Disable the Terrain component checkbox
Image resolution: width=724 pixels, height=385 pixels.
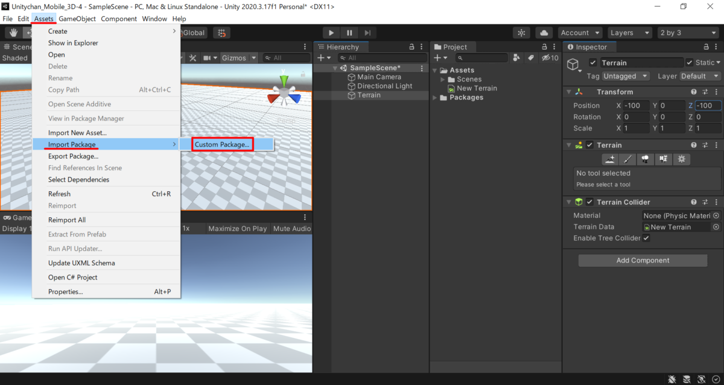click(x=590, y=145)
